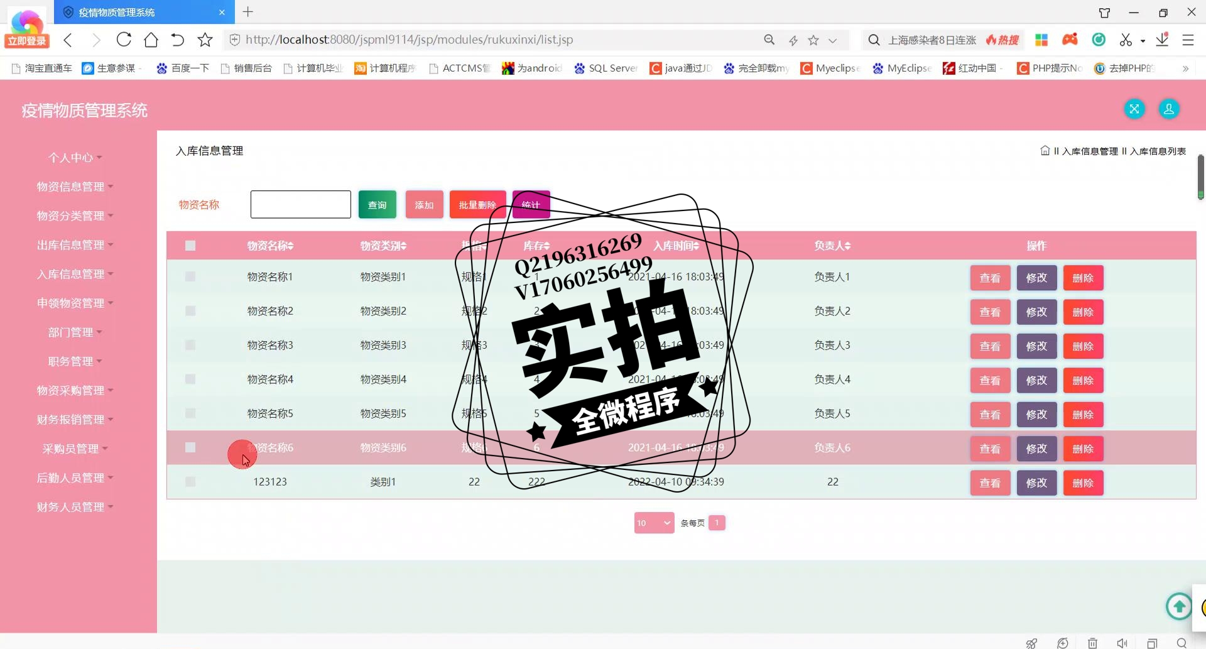The height and width of the screenshot is (649, 1206).
Task: Click the trash icon in status bar
Action: pyautogui.click(x=1093, y=643)
